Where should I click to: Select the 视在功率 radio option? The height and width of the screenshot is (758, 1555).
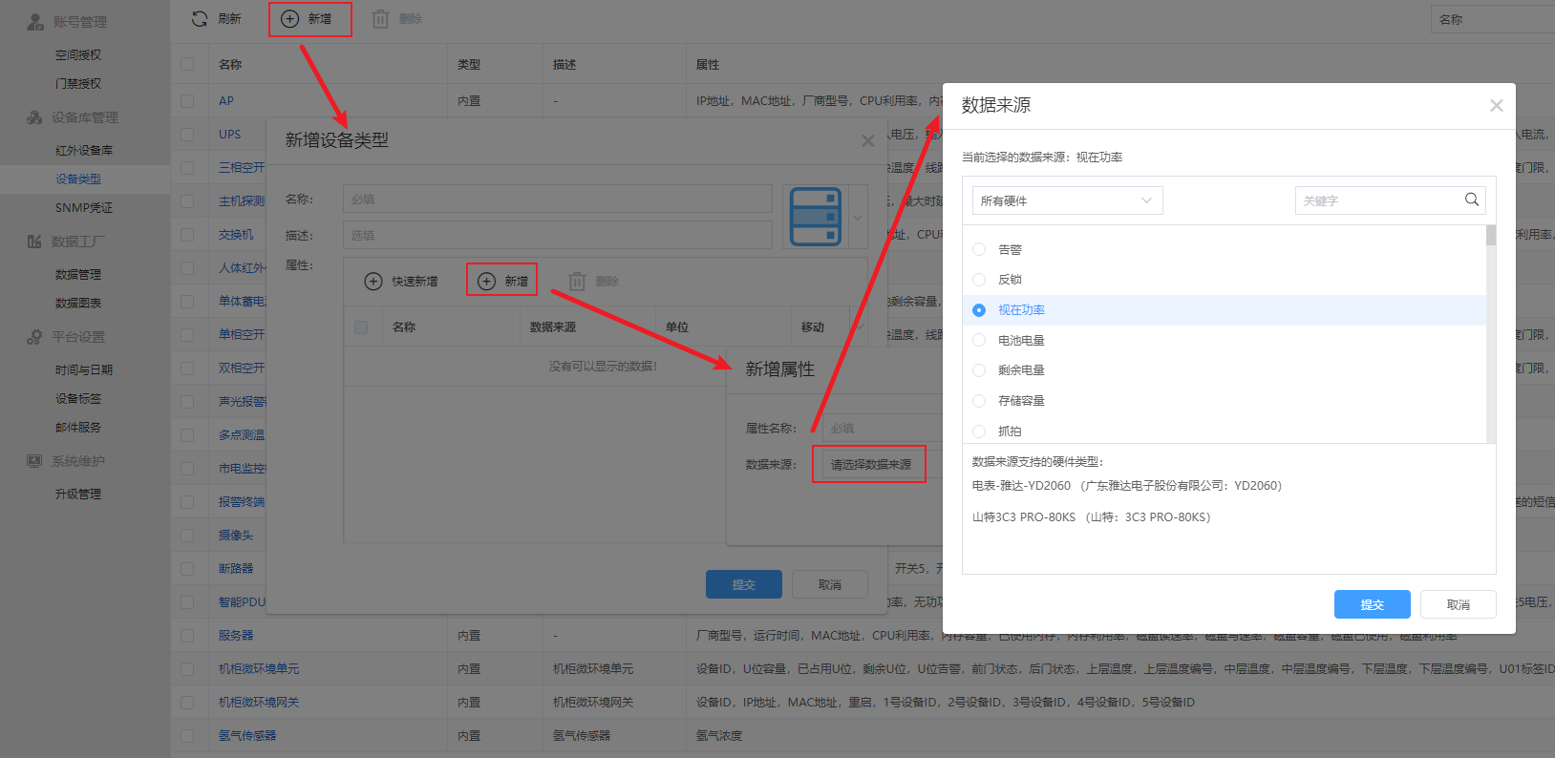979,310
